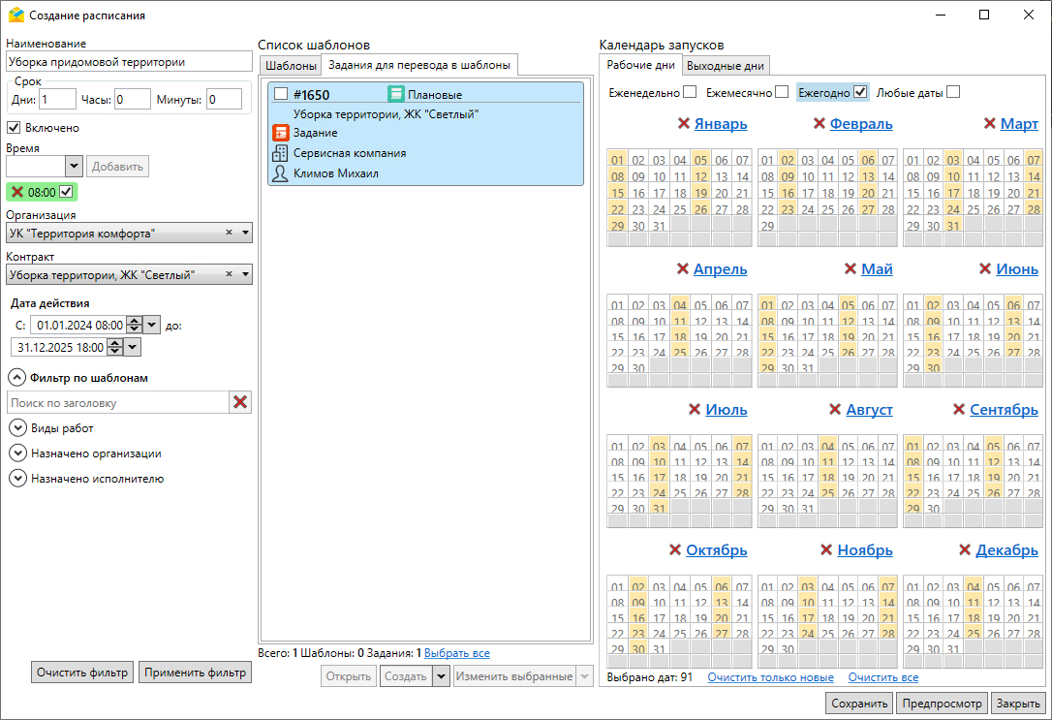The width and height of the screenshot is (1052, 720).
Task: Select day 15 in the Январь calendar
Action: [617, 193]
